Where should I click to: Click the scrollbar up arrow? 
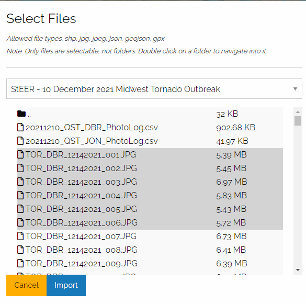298,112
